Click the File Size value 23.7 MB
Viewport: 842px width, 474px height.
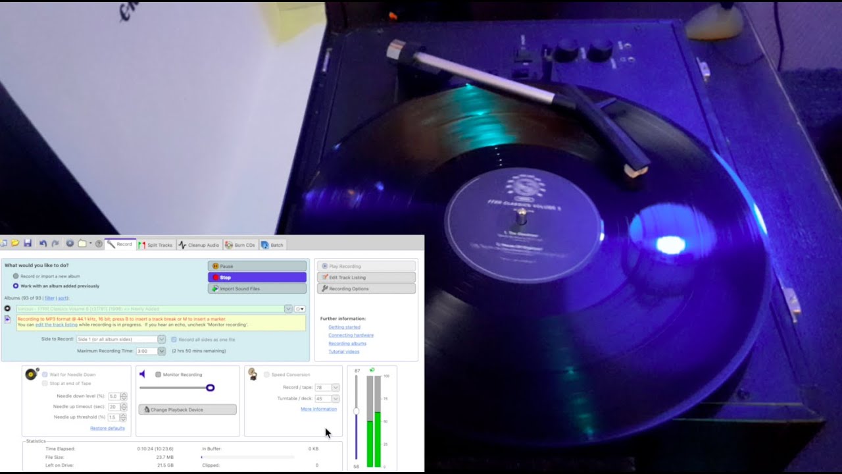click(x=165, y=457)
